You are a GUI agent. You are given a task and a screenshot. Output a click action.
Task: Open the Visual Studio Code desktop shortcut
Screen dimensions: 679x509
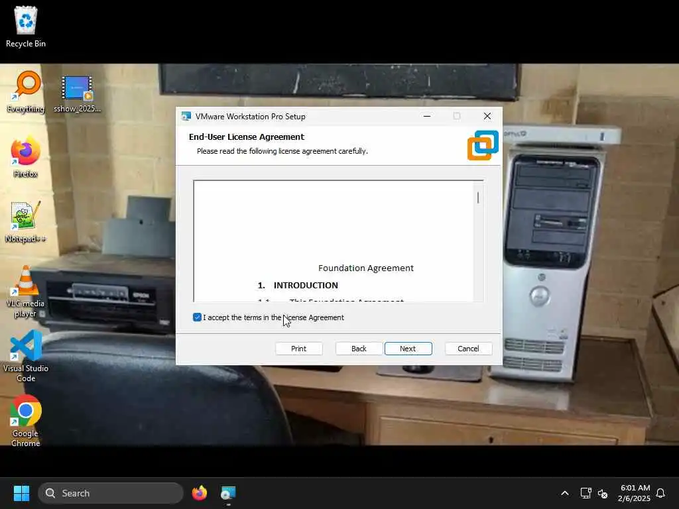coord(26,356)
